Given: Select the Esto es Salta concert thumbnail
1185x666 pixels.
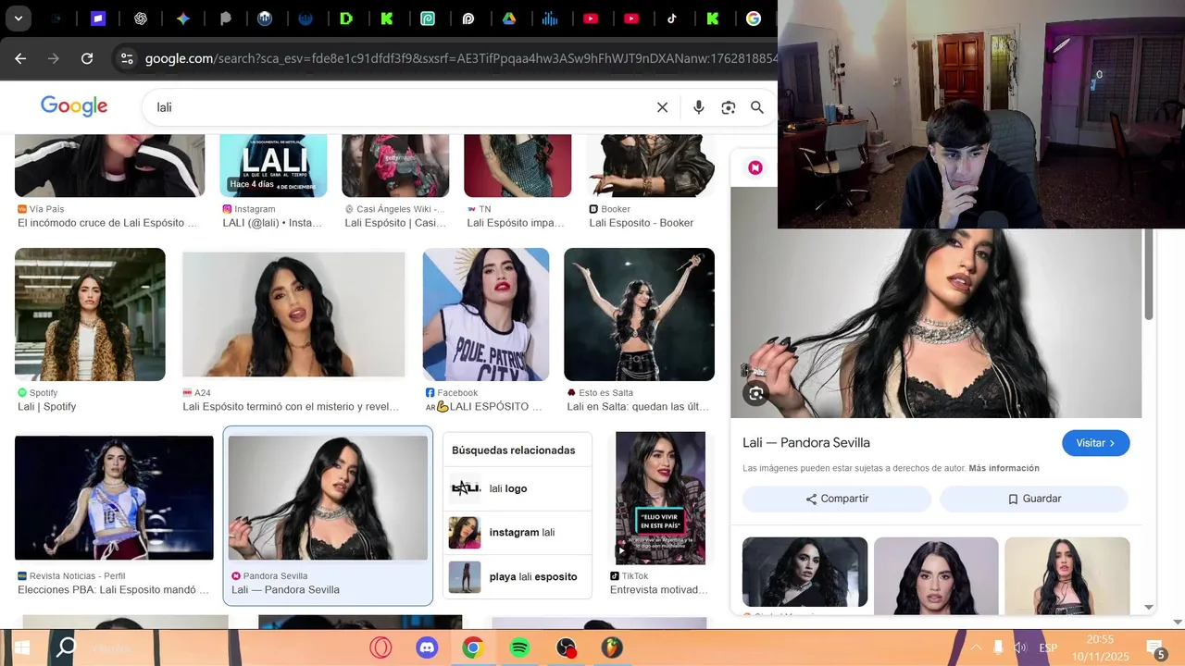Looking at the screenshot, I should 639,314.
